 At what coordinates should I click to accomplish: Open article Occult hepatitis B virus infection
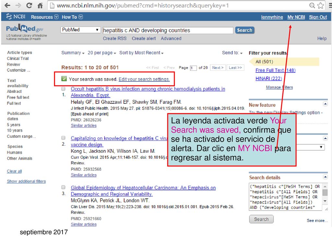(x=148, y=92)
